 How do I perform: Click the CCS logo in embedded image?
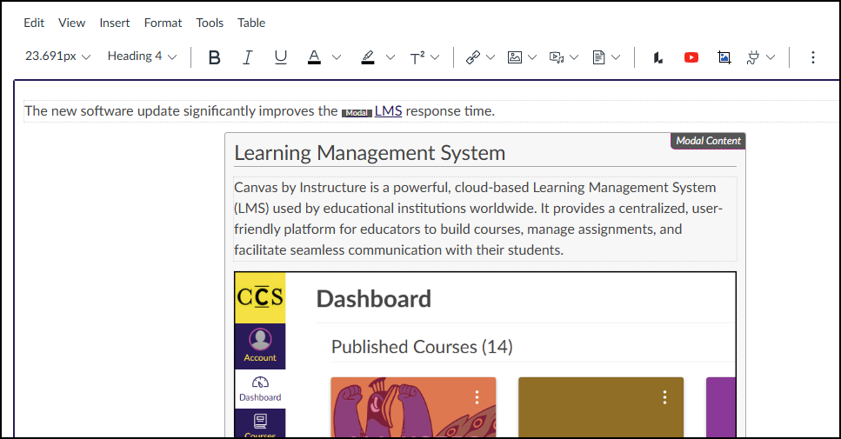pos(260,297)
